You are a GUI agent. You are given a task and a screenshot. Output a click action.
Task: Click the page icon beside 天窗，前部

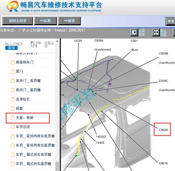[12, 118]
